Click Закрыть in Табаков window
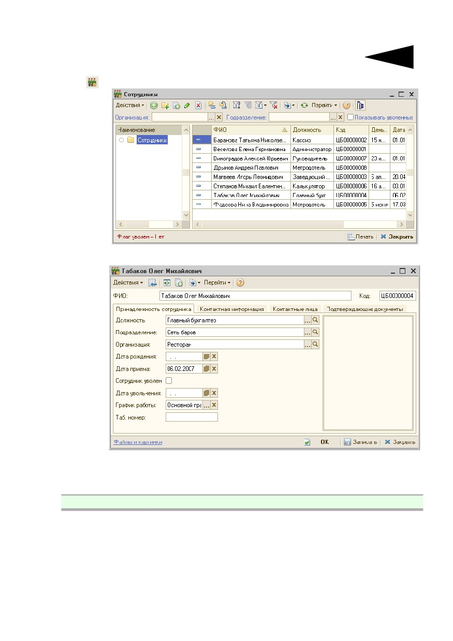Image resolution: width=453 pixels, height=641 pixels. (399, 442)
